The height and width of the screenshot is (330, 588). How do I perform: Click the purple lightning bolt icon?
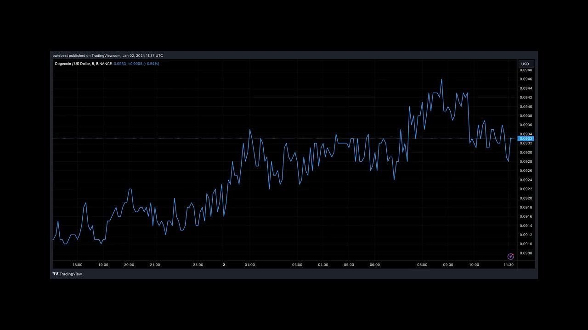pos(510,257)
